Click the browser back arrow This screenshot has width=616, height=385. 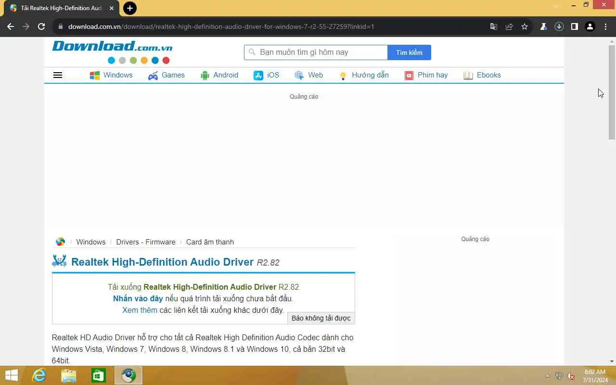(x=11, y=26)
